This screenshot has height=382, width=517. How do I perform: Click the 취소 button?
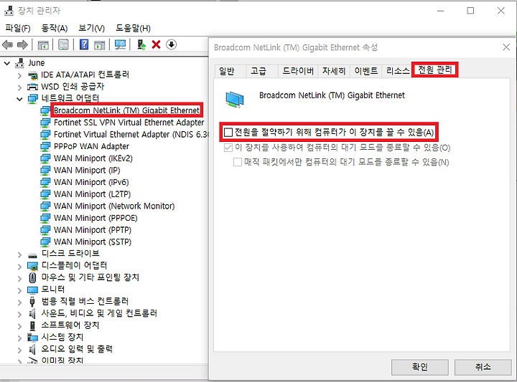pos(483,367)
